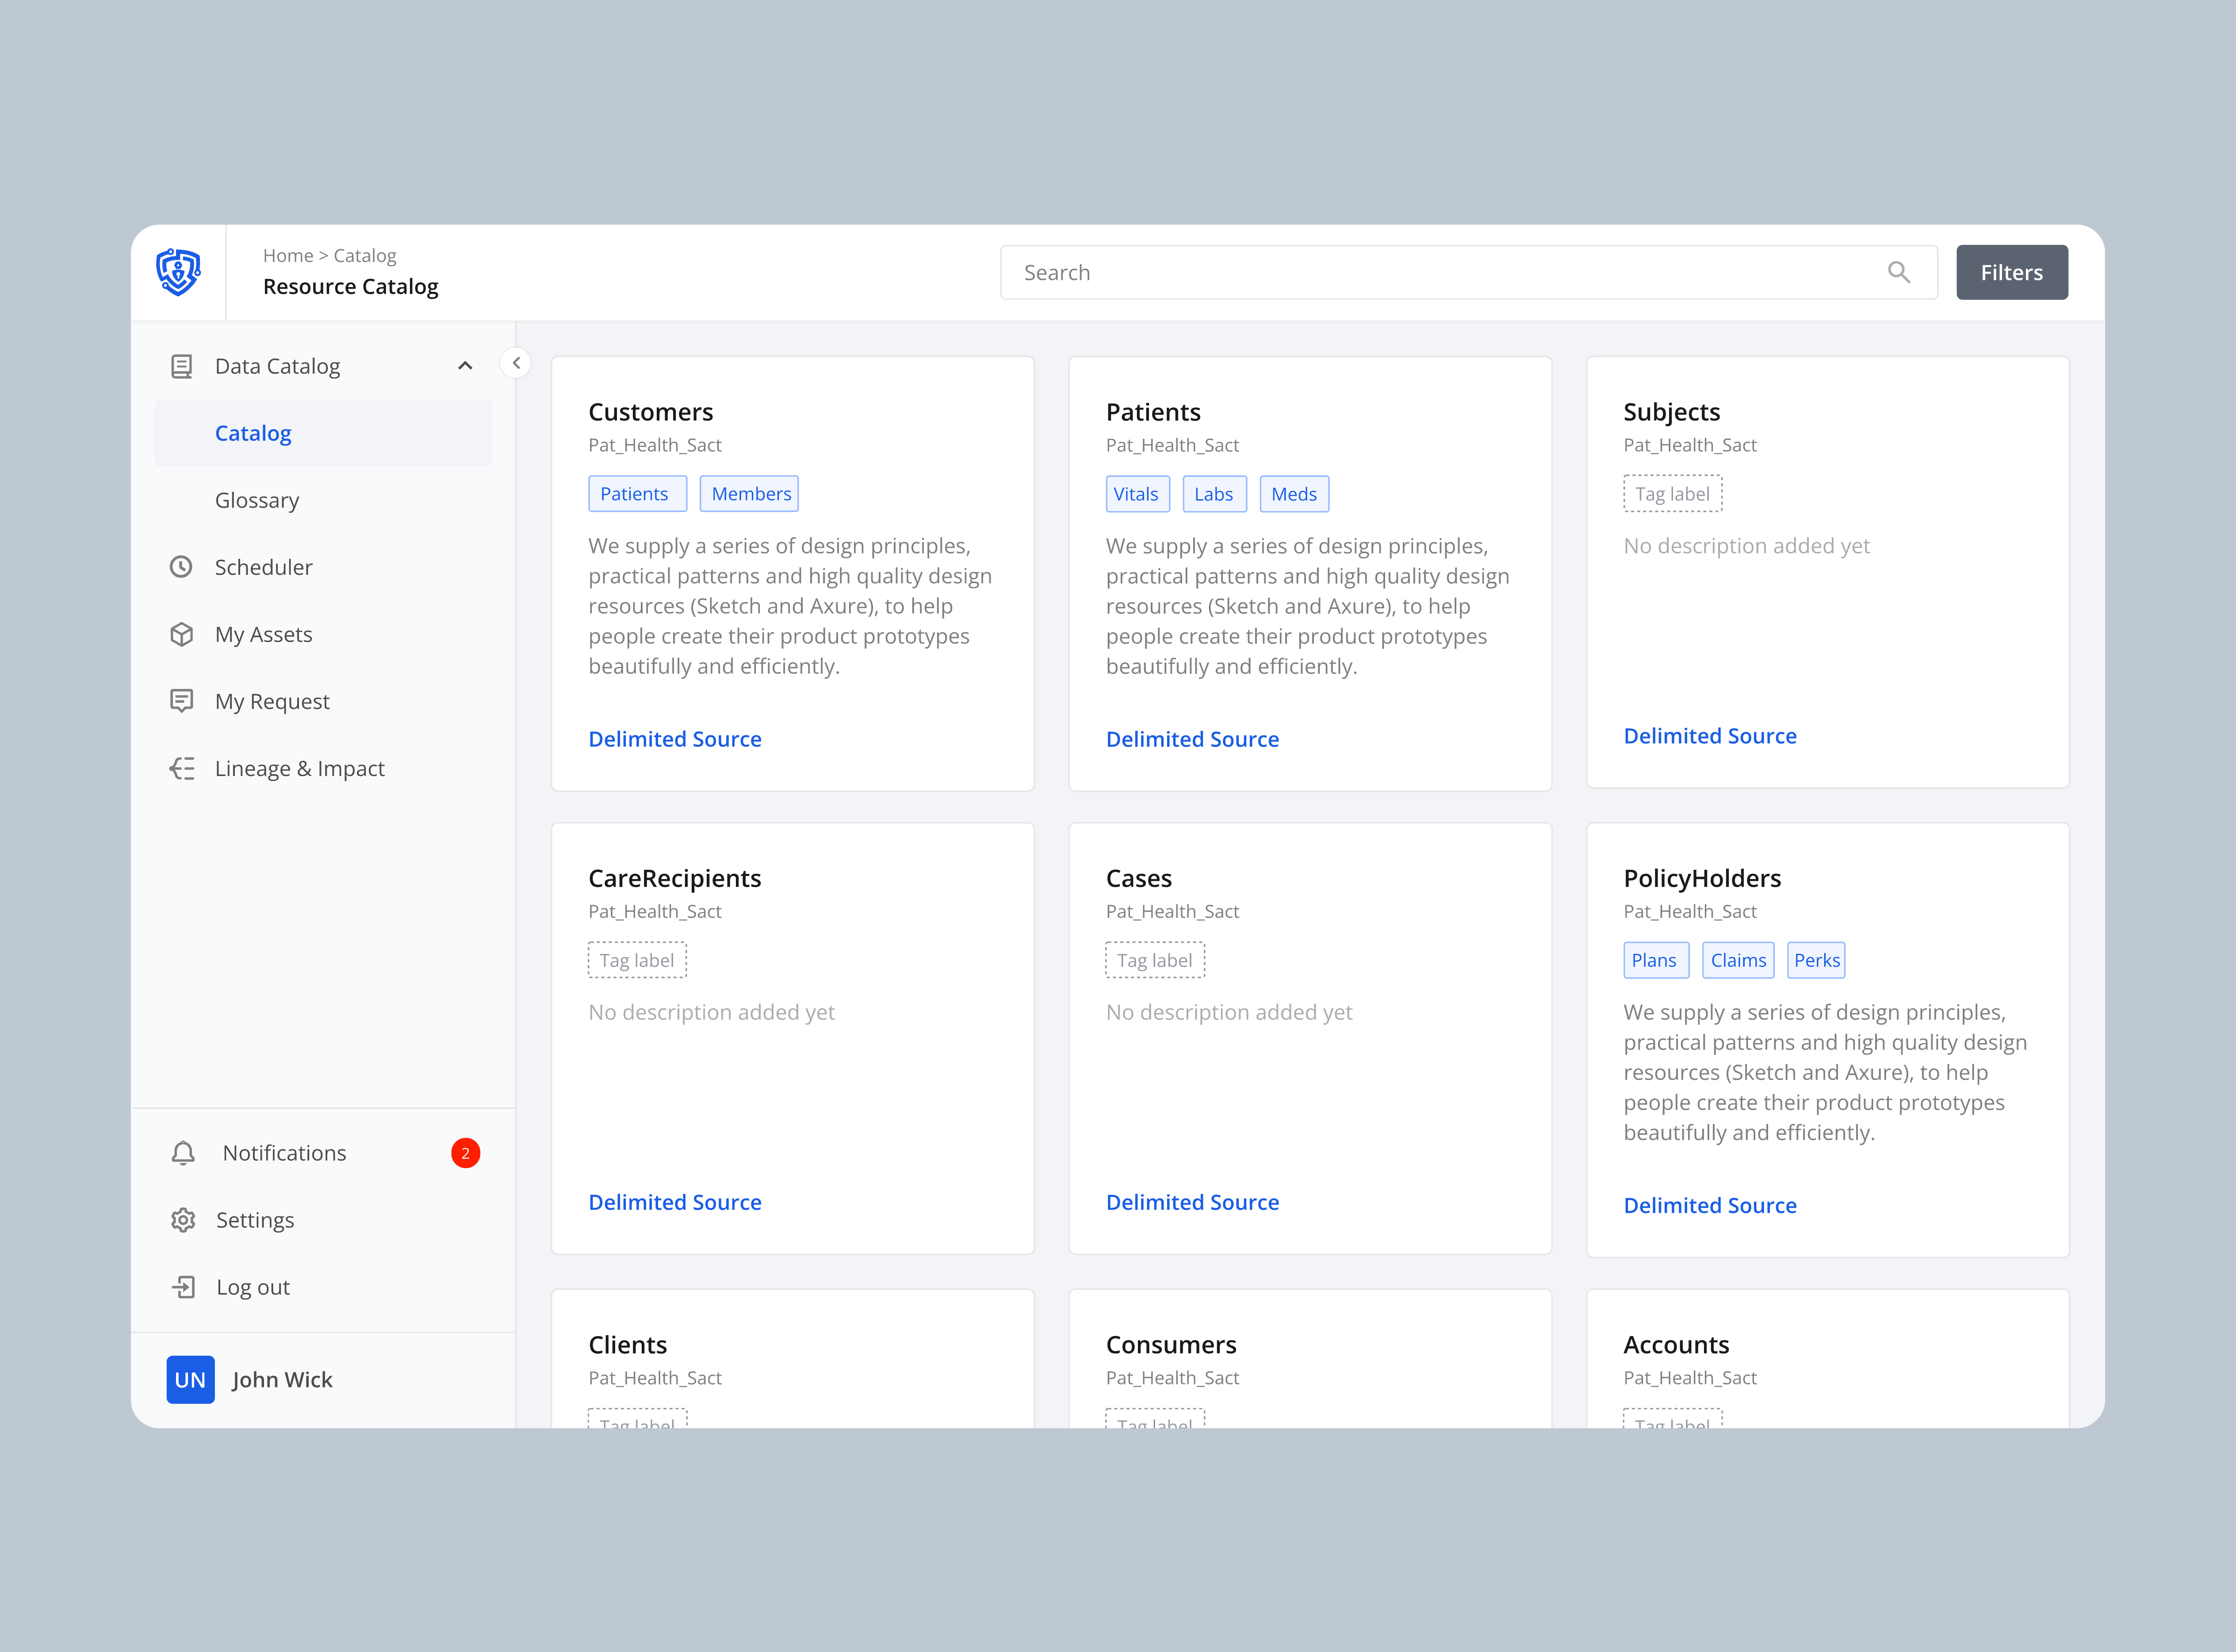The width and height of the screenshot is (2236, 1652).
Task: Open the Catalog menu item
Action: pos(323,433)
